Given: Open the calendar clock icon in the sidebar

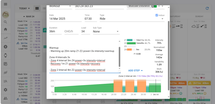Looking at the screenshot, I should 6,64.
